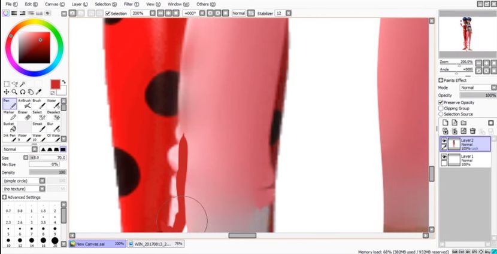Open the Edit menu
The image size is (497, 254).
point(31,4)
